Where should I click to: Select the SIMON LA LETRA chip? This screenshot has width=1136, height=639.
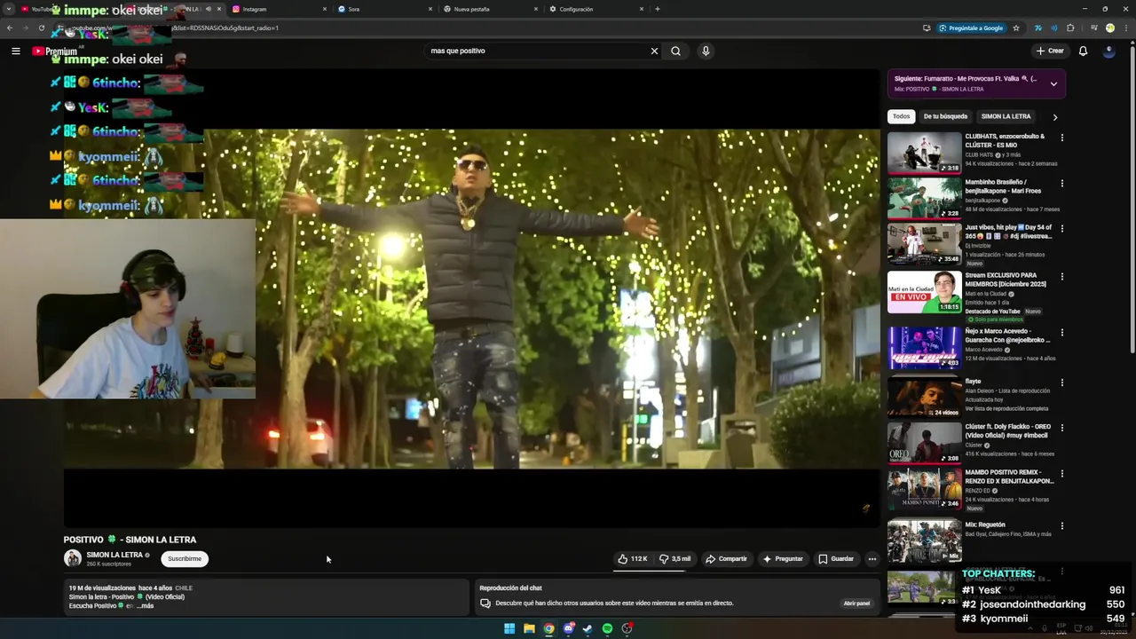[1006, 116]
